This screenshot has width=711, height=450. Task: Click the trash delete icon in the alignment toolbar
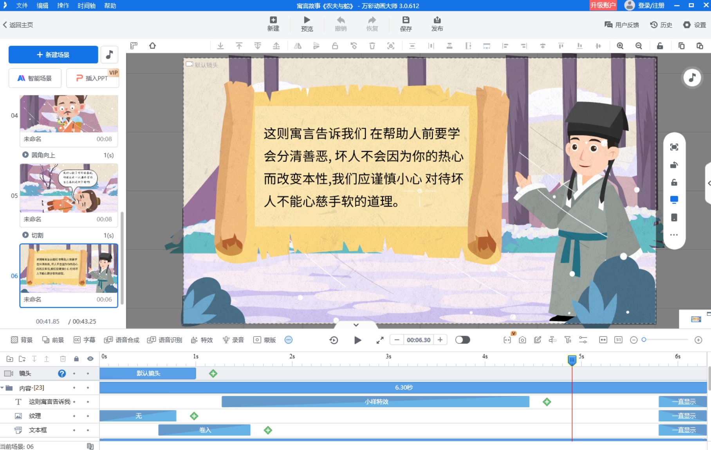click(x=372, y=46)
